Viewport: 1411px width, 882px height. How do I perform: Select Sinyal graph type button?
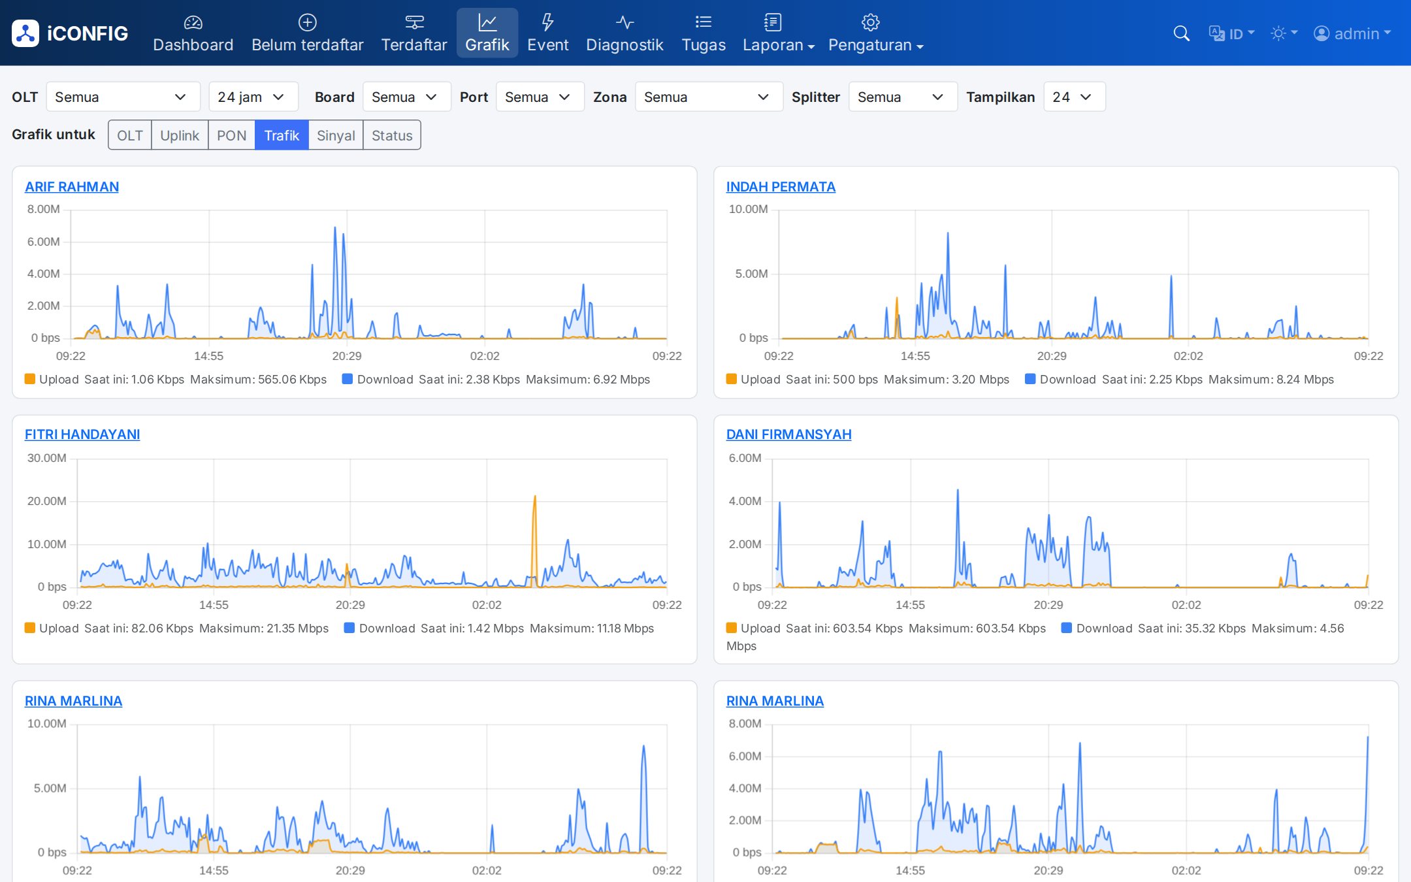pos(336,135)
